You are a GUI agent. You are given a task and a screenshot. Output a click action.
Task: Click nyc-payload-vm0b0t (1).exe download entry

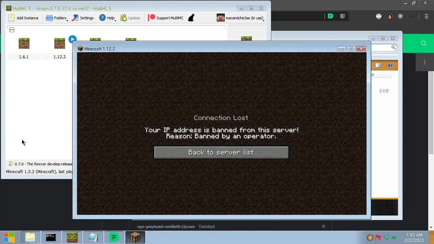tap(166, 226)
